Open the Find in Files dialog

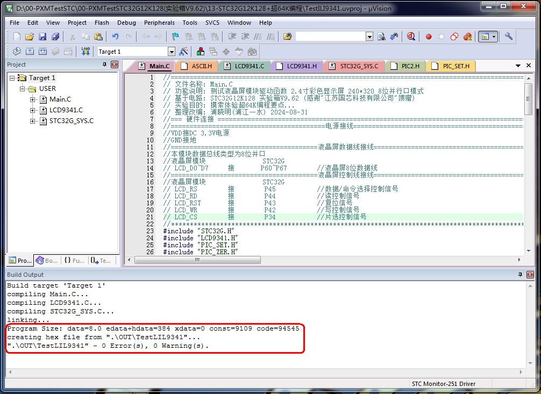[x=287, y=37]
